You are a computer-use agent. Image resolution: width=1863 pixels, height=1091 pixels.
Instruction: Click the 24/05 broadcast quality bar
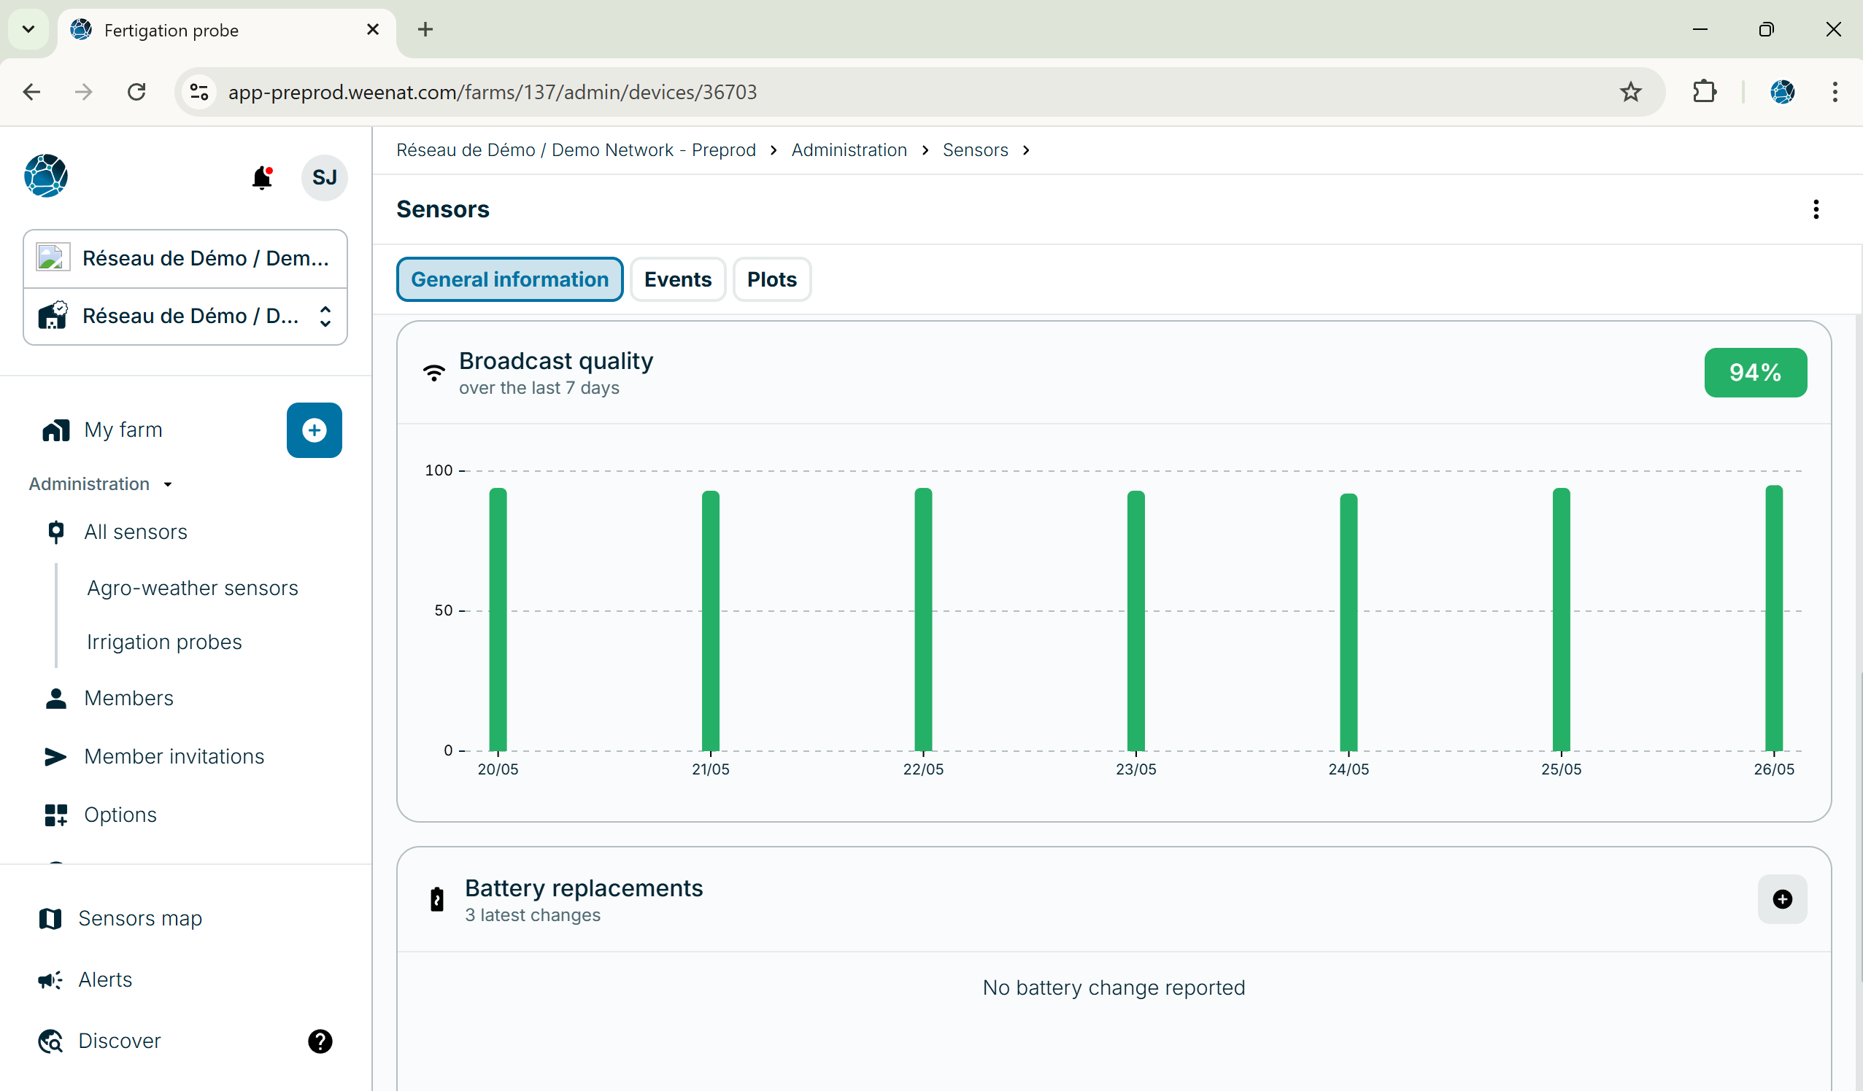(x=1349, y=622)
